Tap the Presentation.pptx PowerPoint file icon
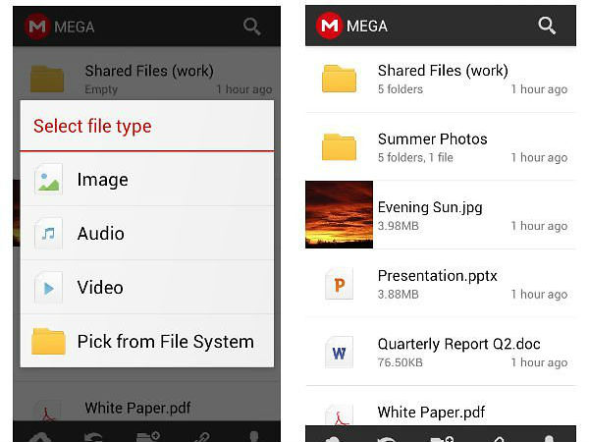 [340, 284]
